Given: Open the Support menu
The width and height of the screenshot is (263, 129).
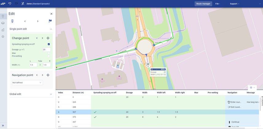Looking at the screenshot, I should point(234,4).
